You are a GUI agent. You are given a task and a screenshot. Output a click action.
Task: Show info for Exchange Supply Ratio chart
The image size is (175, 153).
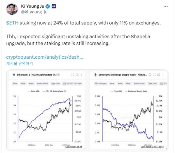pyautogui.click(x=150, y=75)
